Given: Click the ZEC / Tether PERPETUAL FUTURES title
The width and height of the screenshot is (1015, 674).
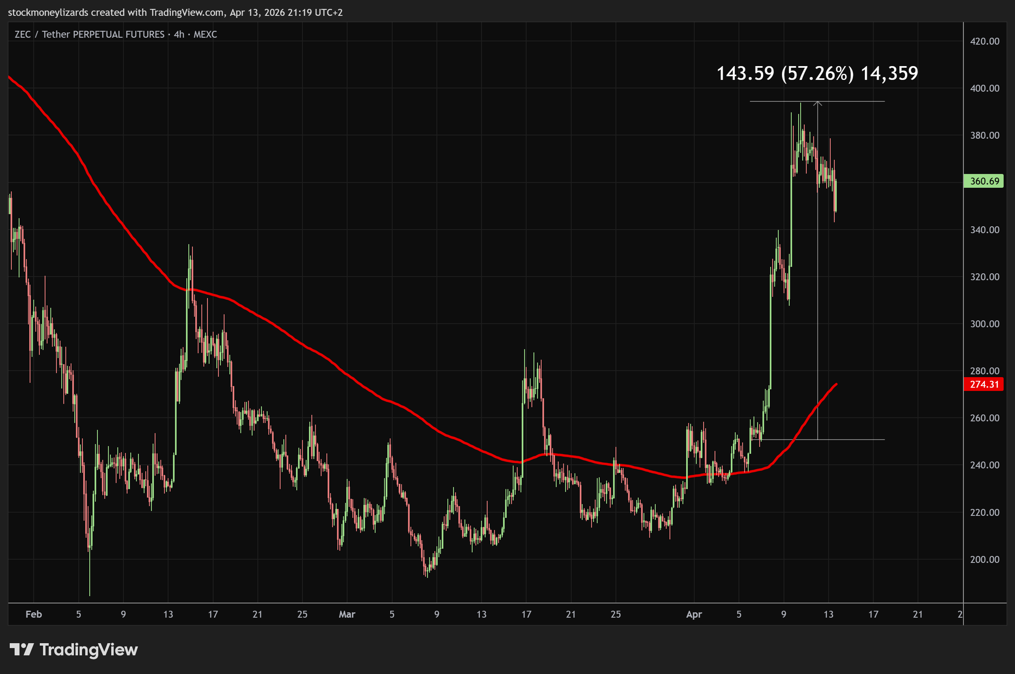Looking at the screenshot, I should click(x=89, y=34).
